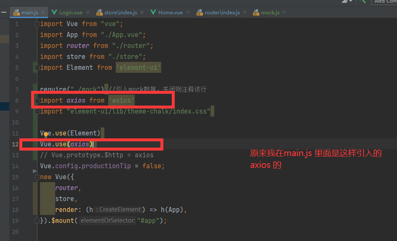397x241 pixels.
Task: Switch to the mock.js tab
Action: click(270, 12)
